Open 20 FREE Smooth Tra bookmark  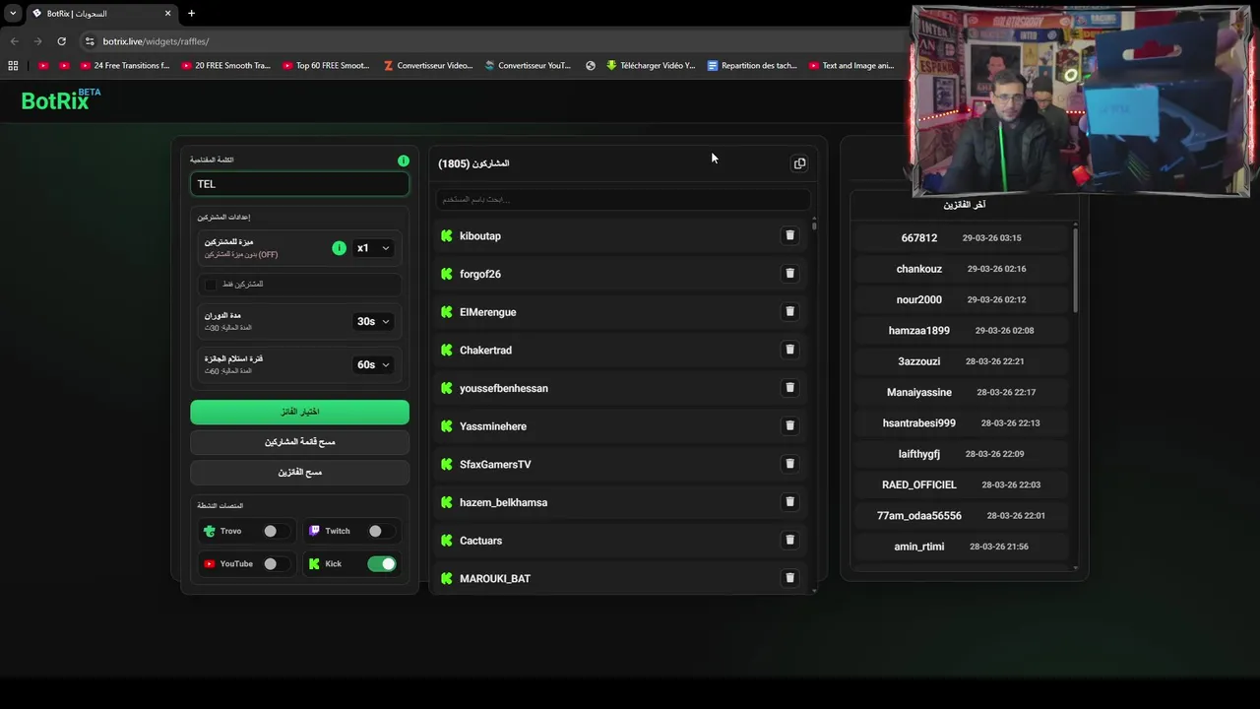coord(225,66)
